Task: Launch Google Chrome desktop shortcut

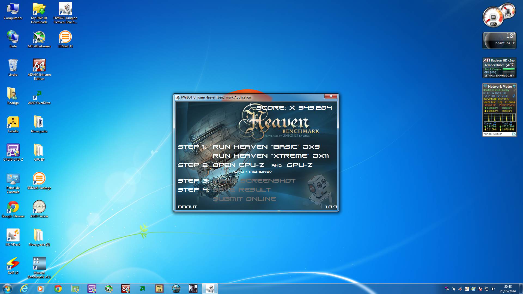Action: [13, 209]
